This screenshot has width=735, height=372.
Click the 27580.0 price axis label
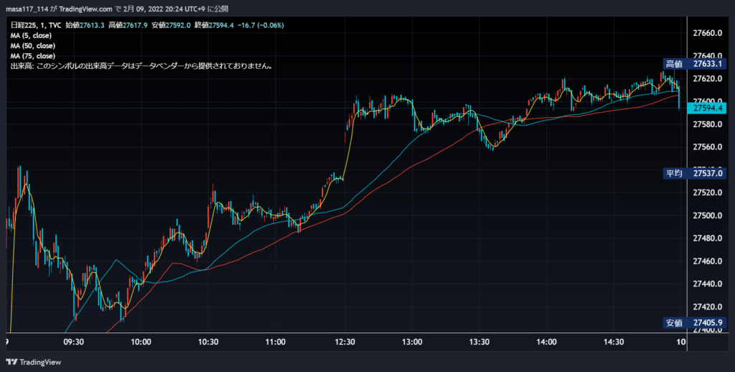[706, 124]
